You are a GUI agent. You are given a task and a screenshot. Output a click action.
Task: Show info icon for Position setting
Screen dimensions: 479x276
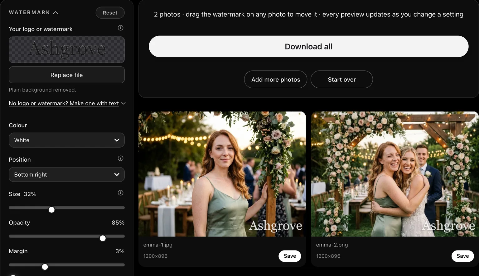tap(120, 159)
